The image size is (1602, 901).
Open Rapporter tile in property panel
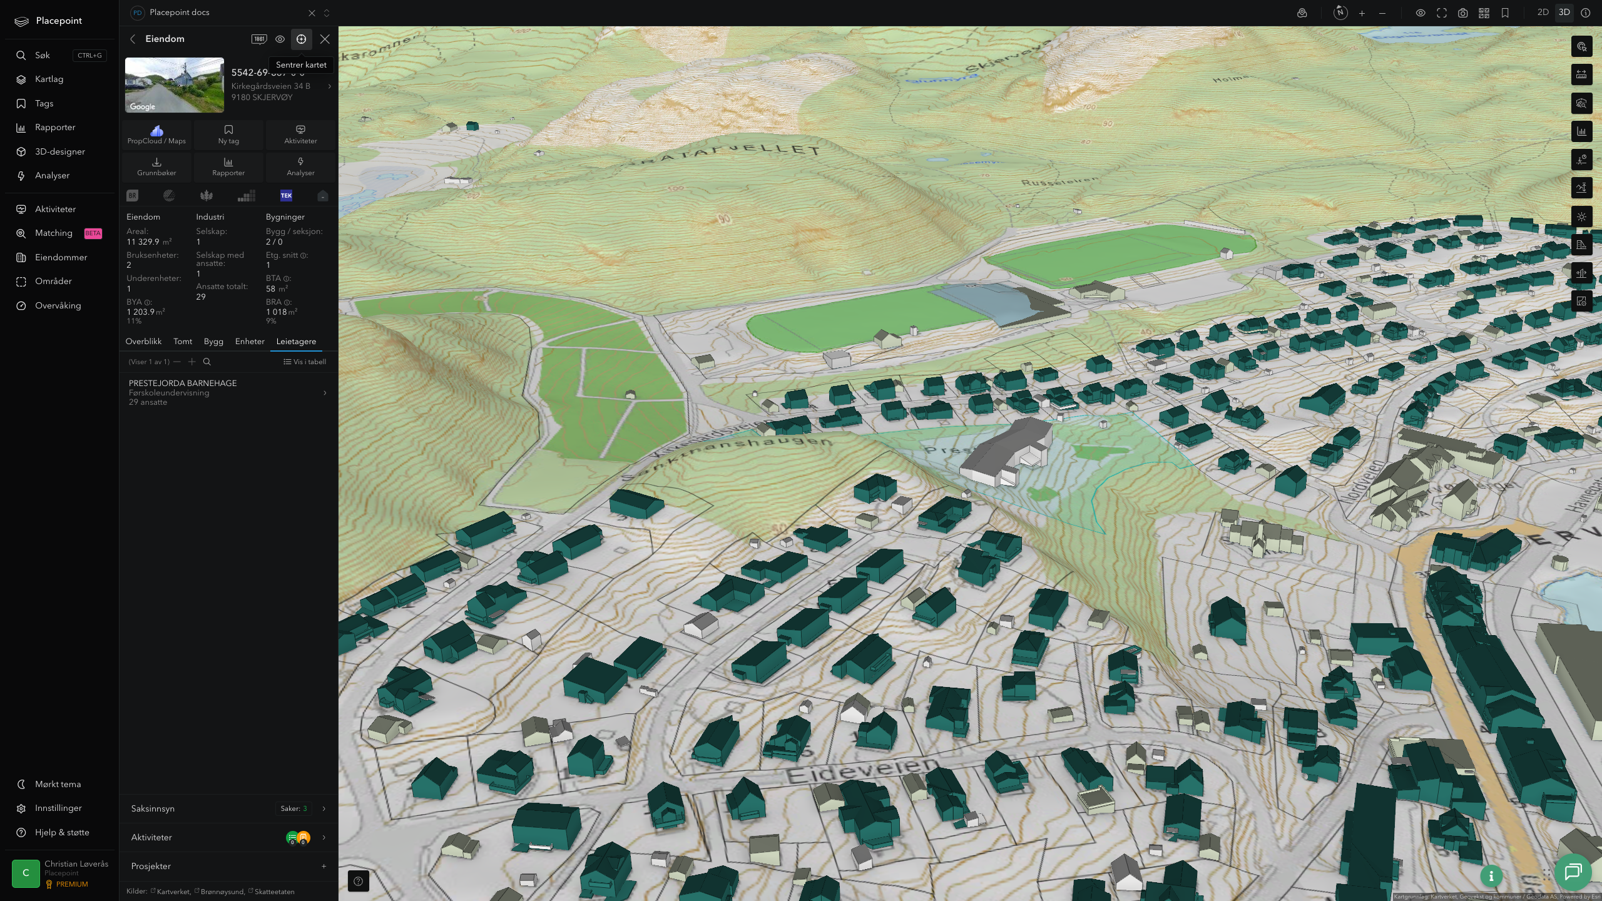pyautogui.click(x=228, y=166)
